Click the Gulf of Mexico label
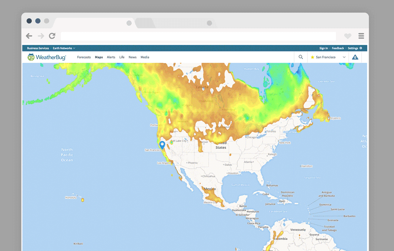 pyautogui.click(x=240, y=185)
